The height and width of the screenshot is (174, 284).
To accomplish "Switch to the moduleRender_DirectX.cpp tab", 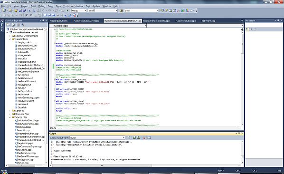I will pyautogui.click(x=156, y=21).
